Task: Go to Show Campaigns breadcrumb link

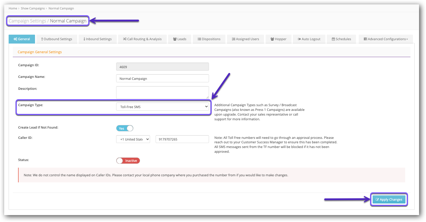Action: (33, 8)
